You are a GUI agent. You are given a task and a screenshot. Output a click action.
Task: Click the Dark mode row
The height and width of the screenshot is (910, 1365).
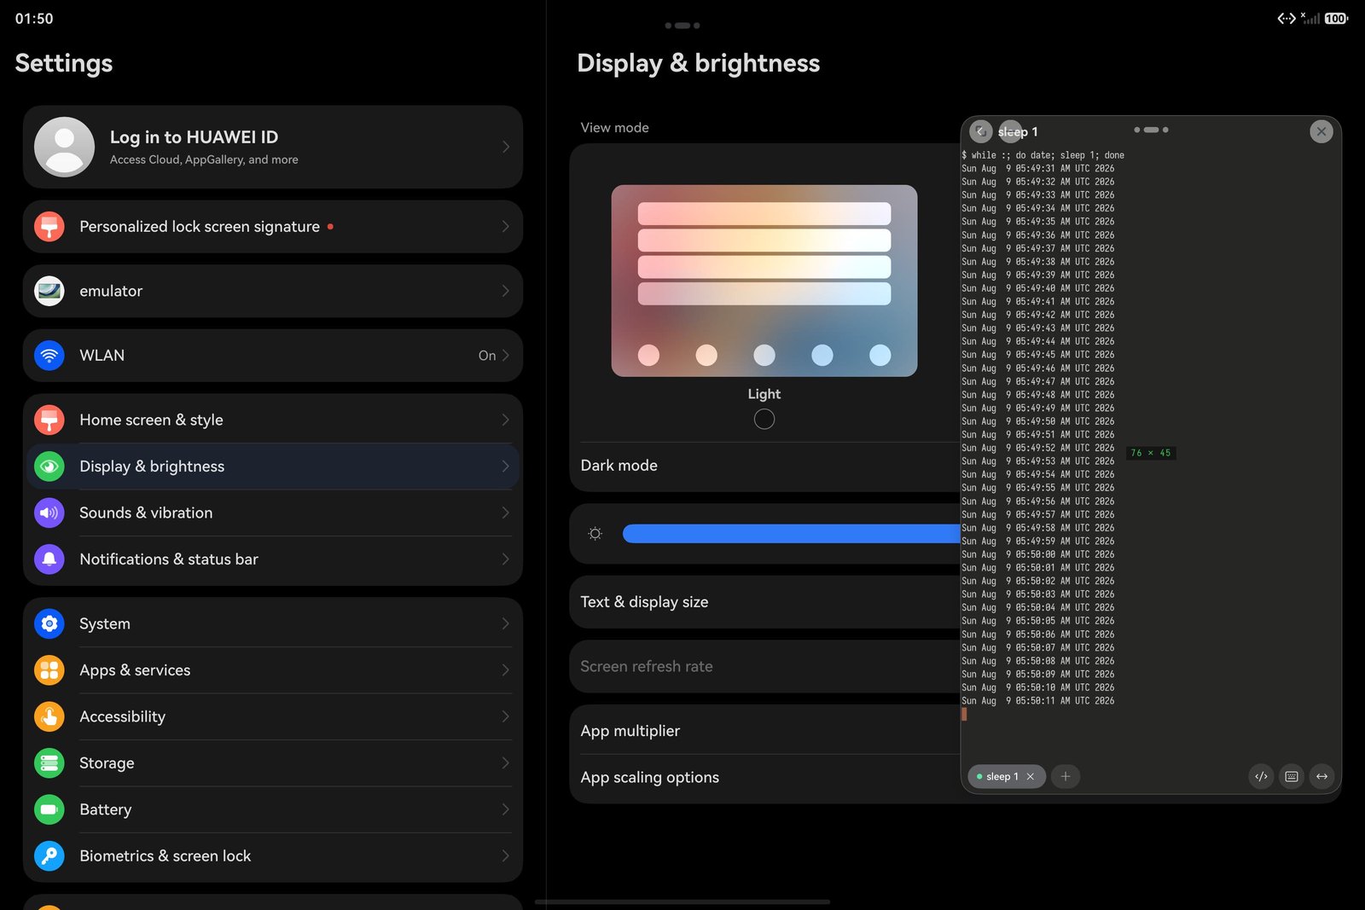coord(765,466)
